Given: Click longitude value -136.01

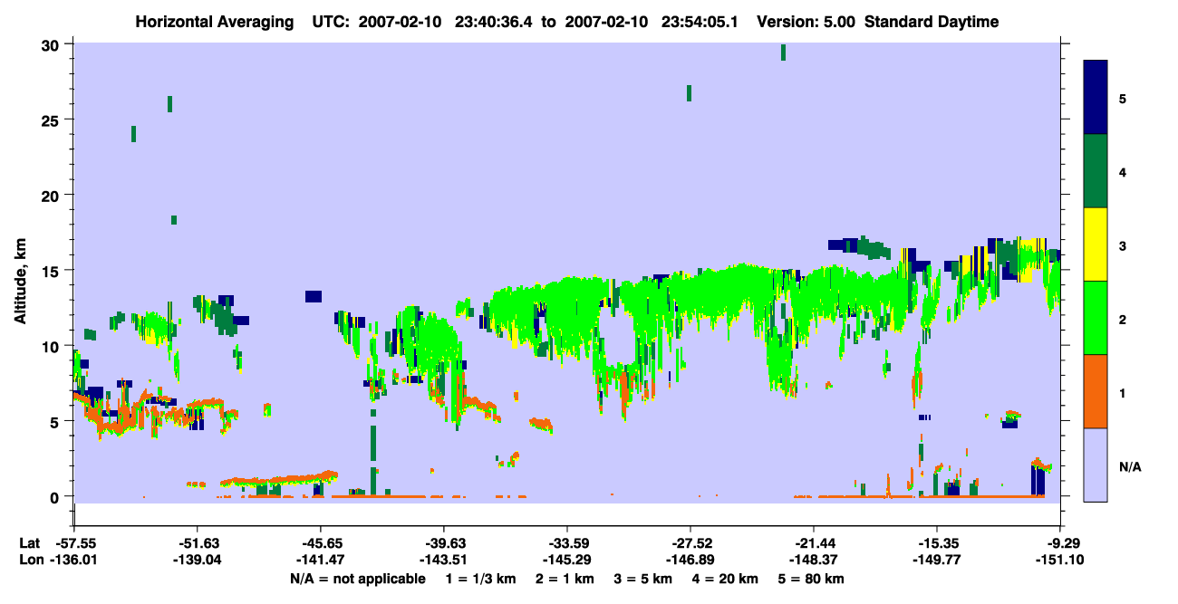Looking at the screenshot, I should 73,561.
